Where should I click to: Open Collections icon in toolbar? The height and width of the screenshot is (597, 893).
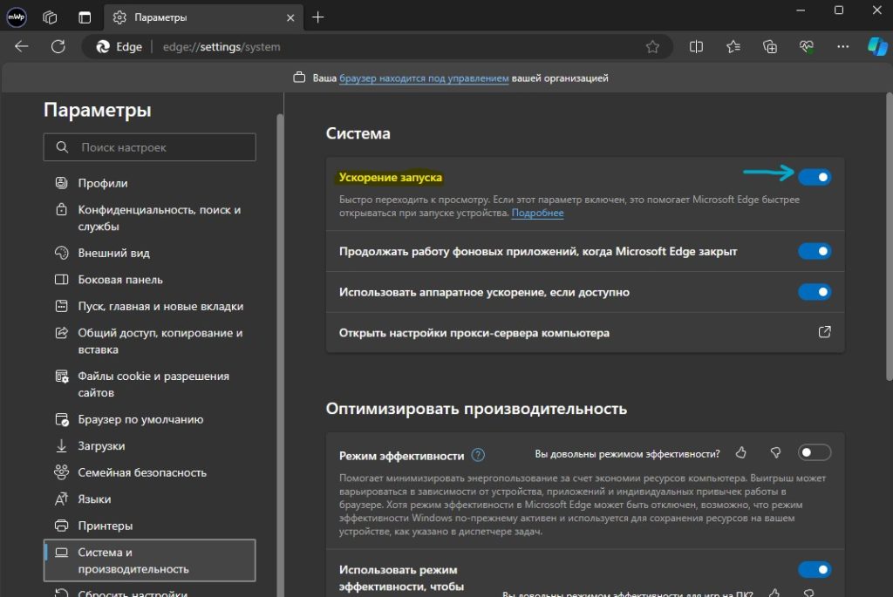click(769, 46)
